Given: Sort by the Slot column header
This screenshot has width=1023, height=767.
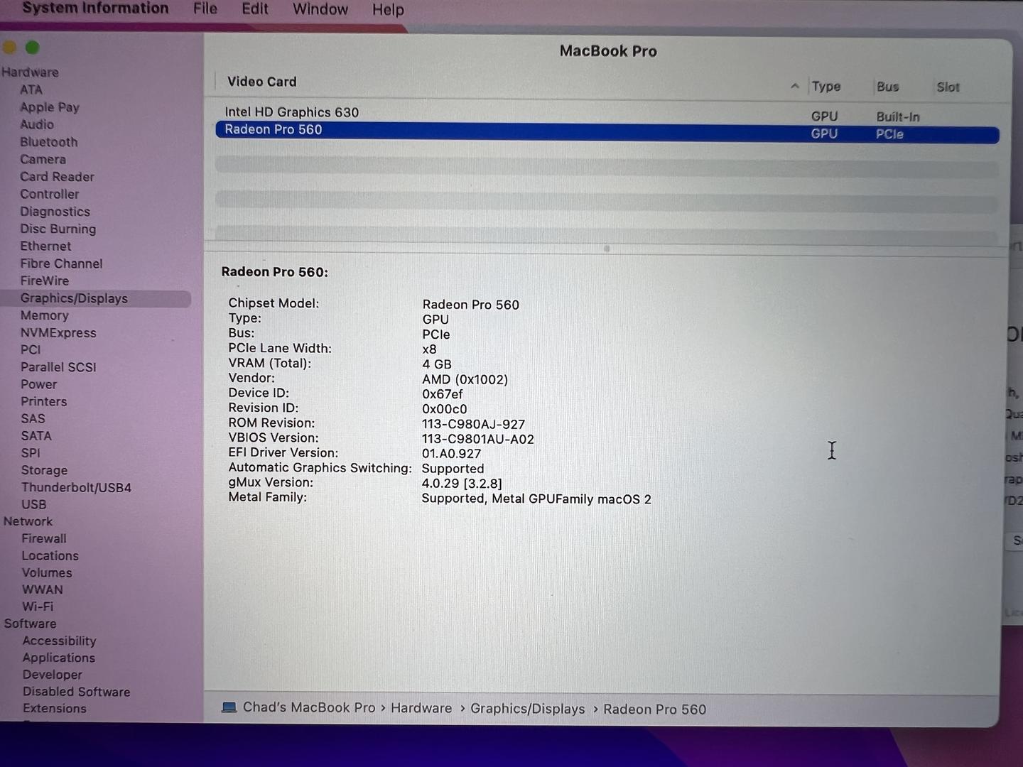Looking at the screenshot, I should point(948,87).
